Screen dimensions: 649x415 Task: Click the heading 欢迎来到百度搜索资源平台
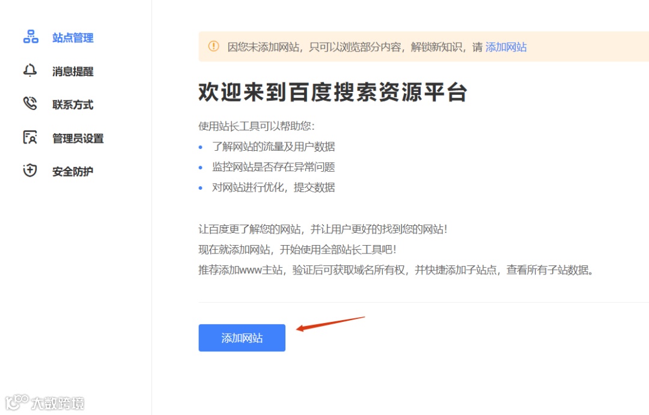pyautogui.click(x=333, y=92)
